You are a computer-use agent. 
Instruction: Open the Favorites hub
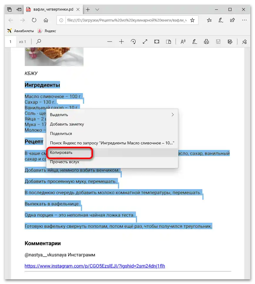click(x=209, y=20)
